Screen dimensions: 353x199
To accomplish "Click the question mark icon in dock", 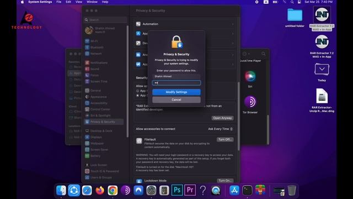I will (x=203, y=190).
